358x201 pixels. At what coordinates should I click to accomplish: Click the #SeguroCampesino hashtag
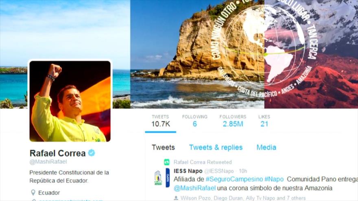click(234, 179)
